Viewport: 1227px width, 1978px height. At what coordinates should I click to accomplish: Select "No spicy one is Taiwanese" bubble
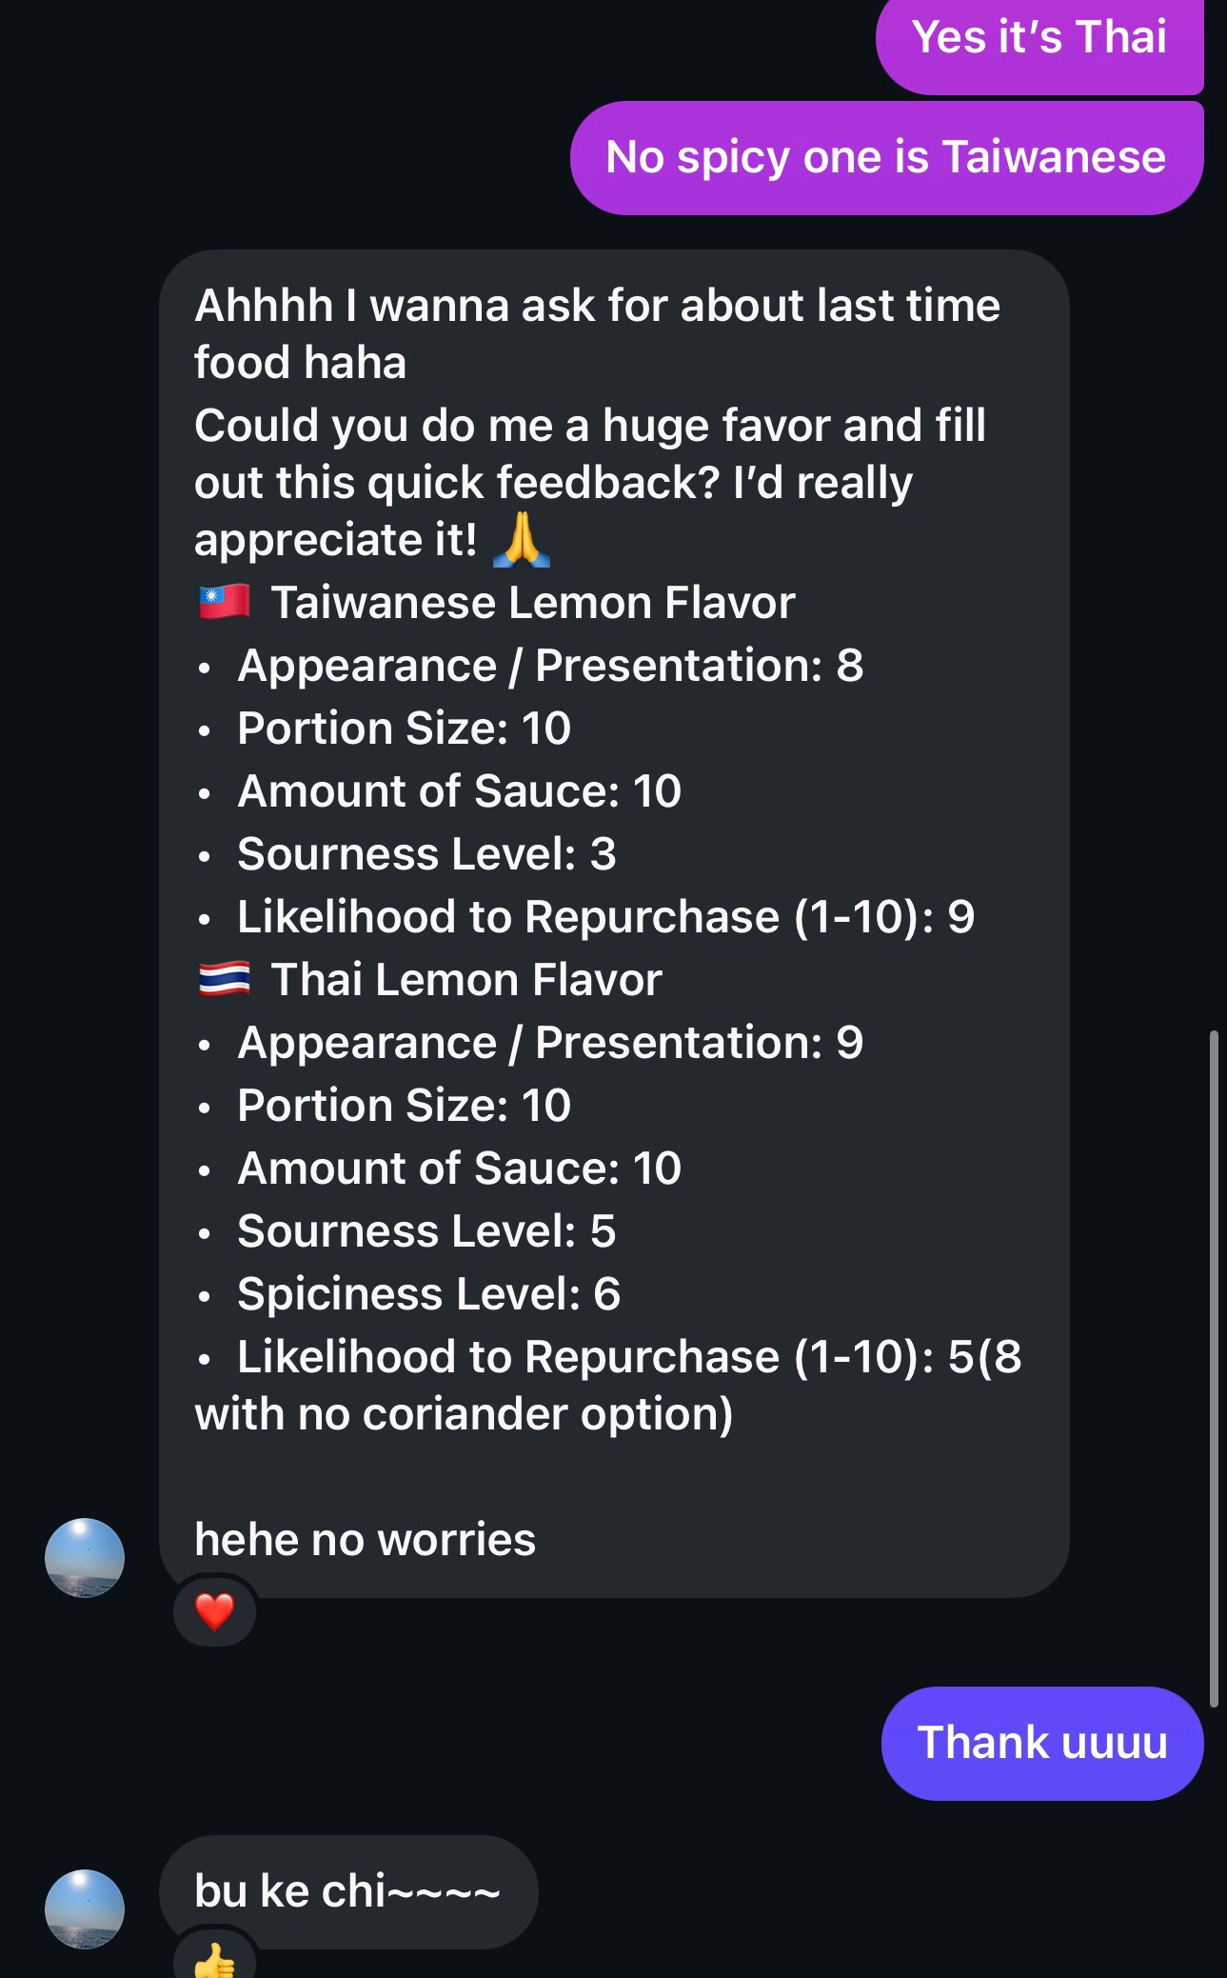click(886, 158)
